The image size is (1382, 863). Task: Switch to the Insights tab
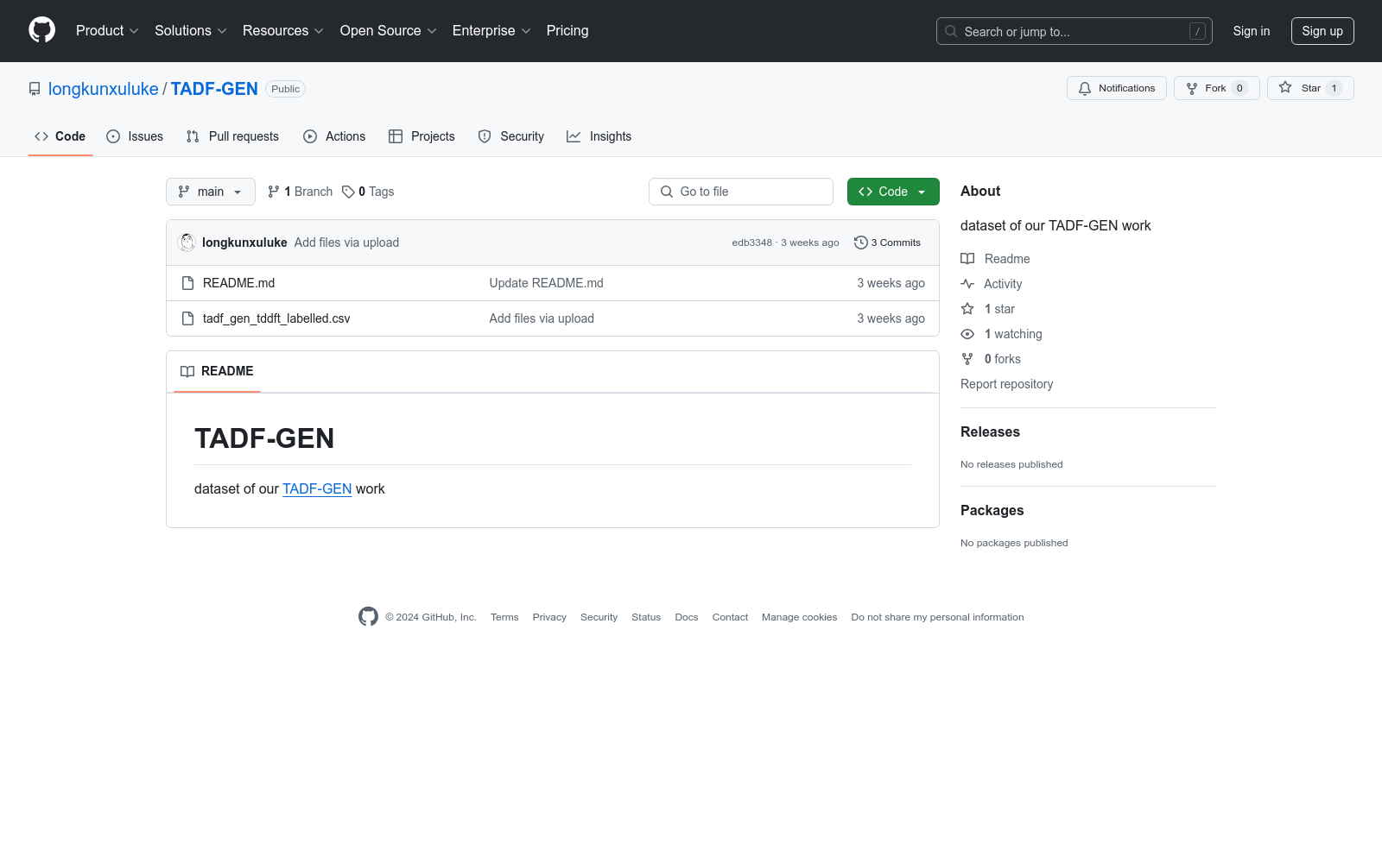(599, 136)
